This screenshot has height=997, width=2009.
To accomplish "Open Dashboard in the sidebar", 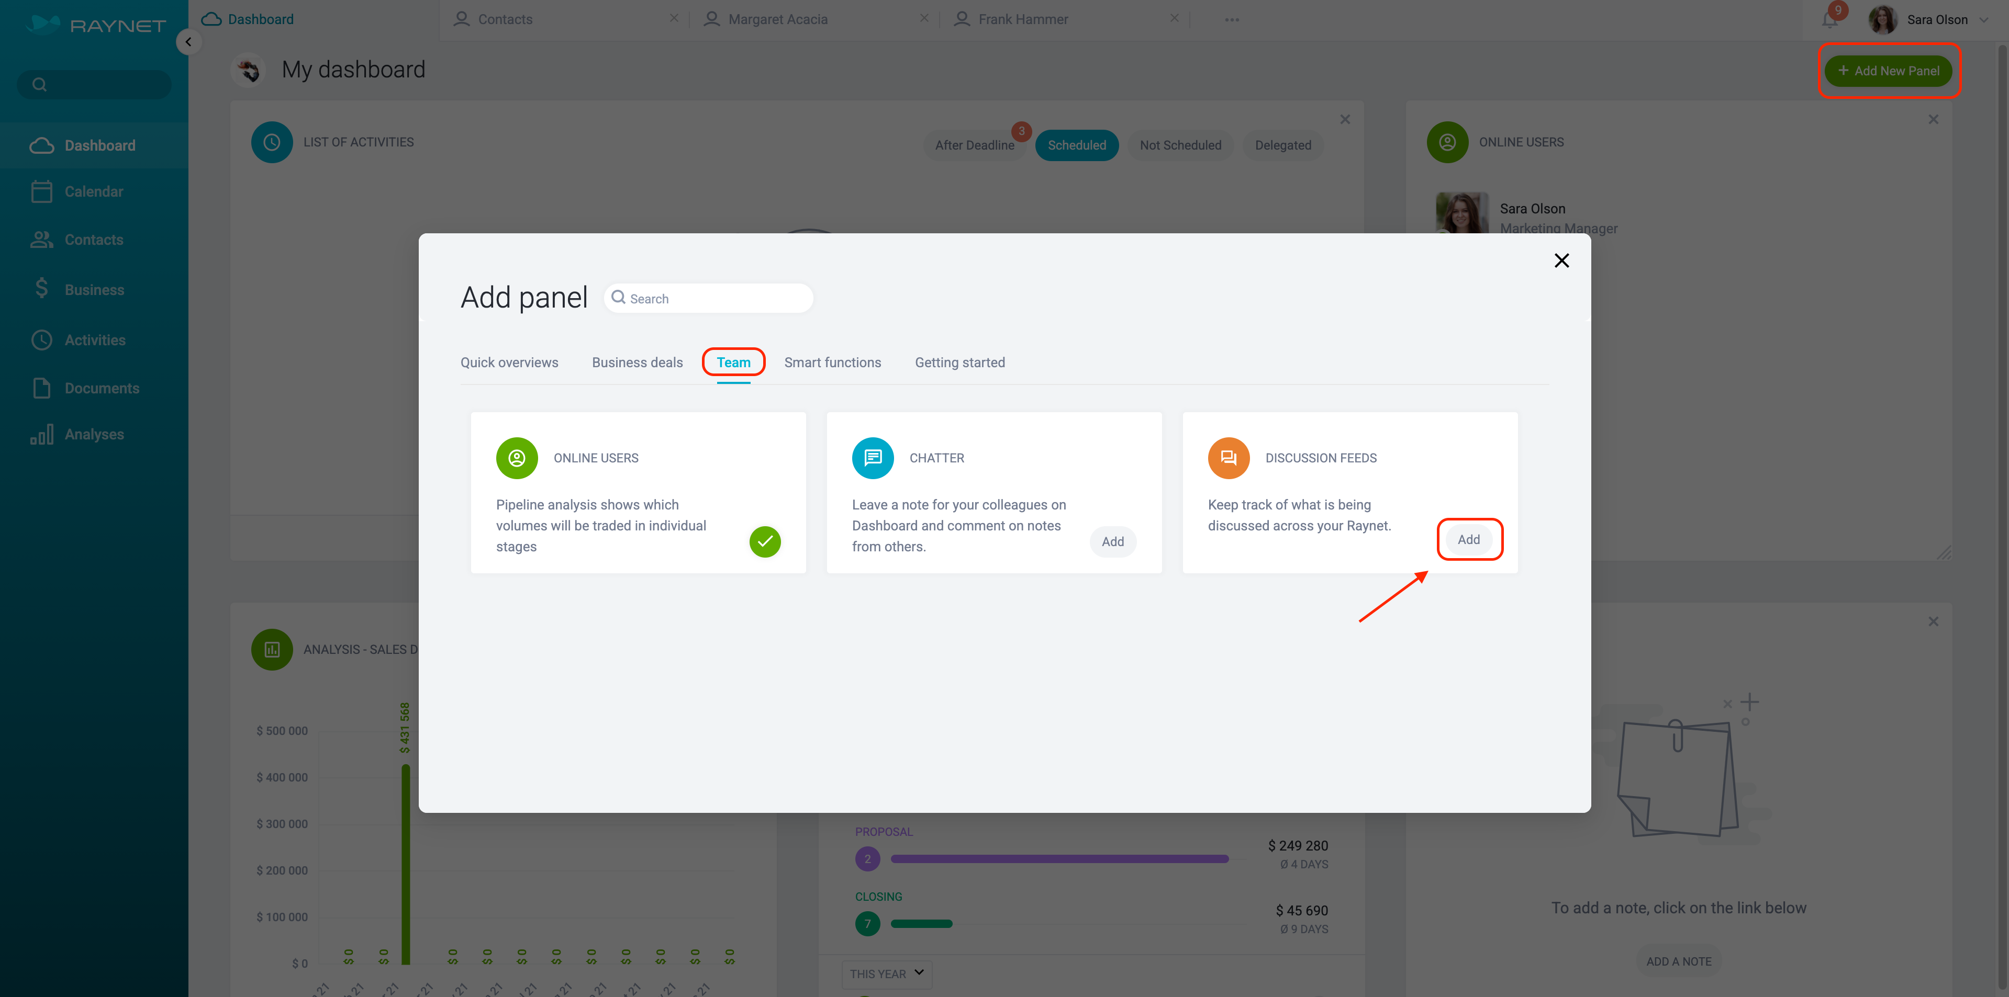I will (94, 146).
